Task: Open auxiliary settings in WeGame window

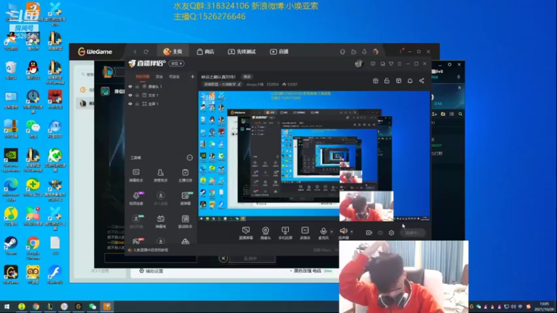Action: click(x=151, y=271)
